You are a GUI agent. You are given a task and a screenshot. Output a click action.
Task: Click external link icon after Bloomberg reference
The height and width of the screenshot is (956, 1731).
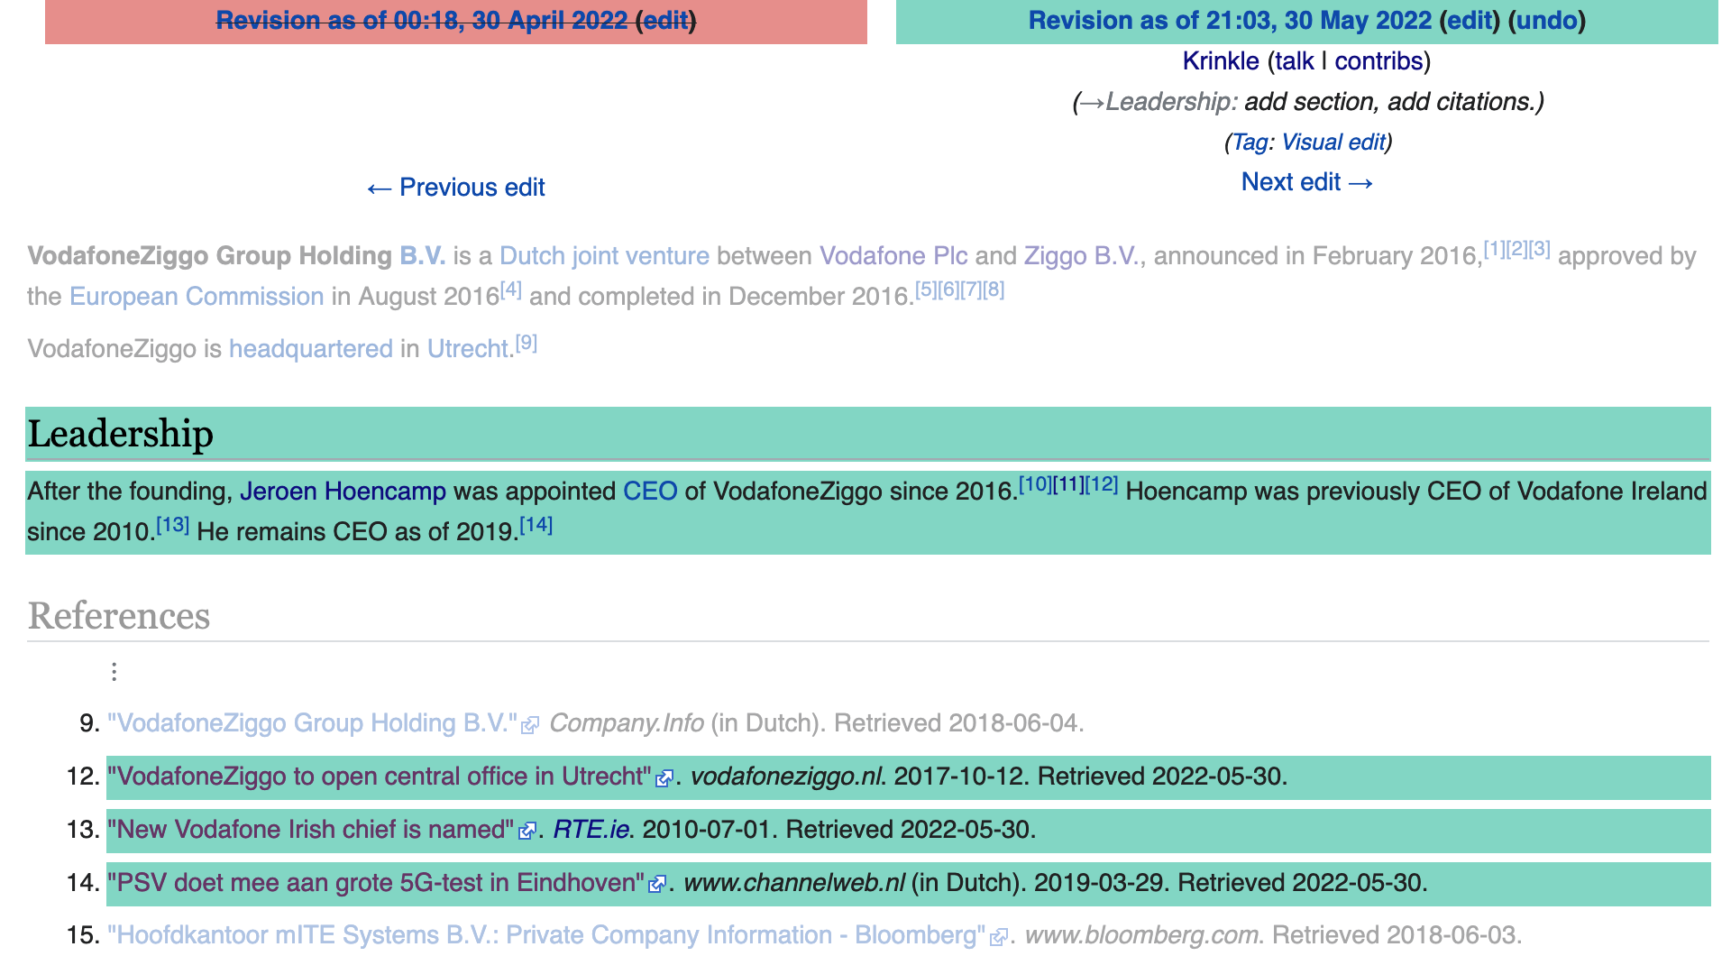pos(999,937)
